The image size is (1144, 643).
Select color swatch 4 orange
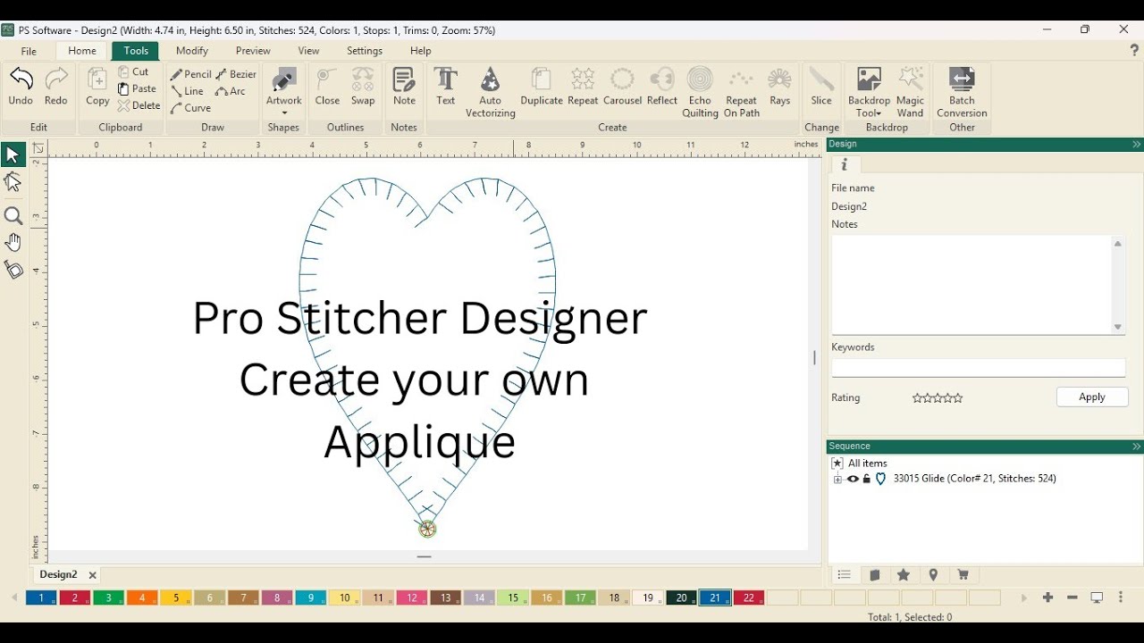pyautogui.click(x=142, y=597)
